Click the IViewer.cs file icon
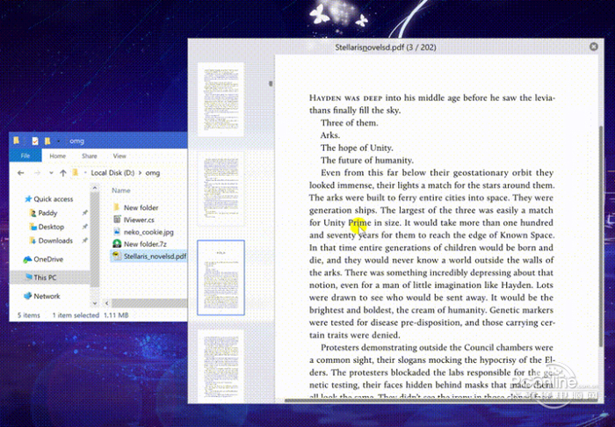Image resolution: width=615 pixels, height=427 pixels. pyautogui.click(x=117, y=220)
